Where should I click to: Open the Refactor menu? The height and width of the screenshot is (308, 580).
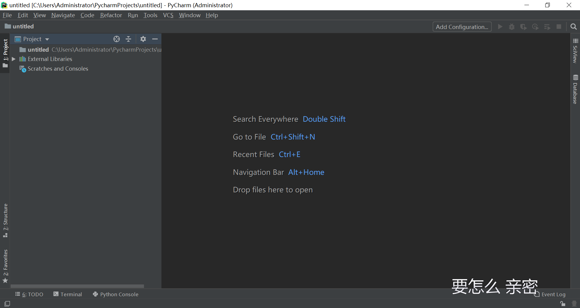coord(111,15)
